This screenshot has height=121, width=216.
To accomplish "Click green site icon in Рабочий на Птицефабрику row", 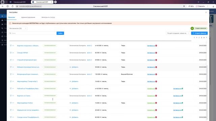I will (x=182, y=88).
